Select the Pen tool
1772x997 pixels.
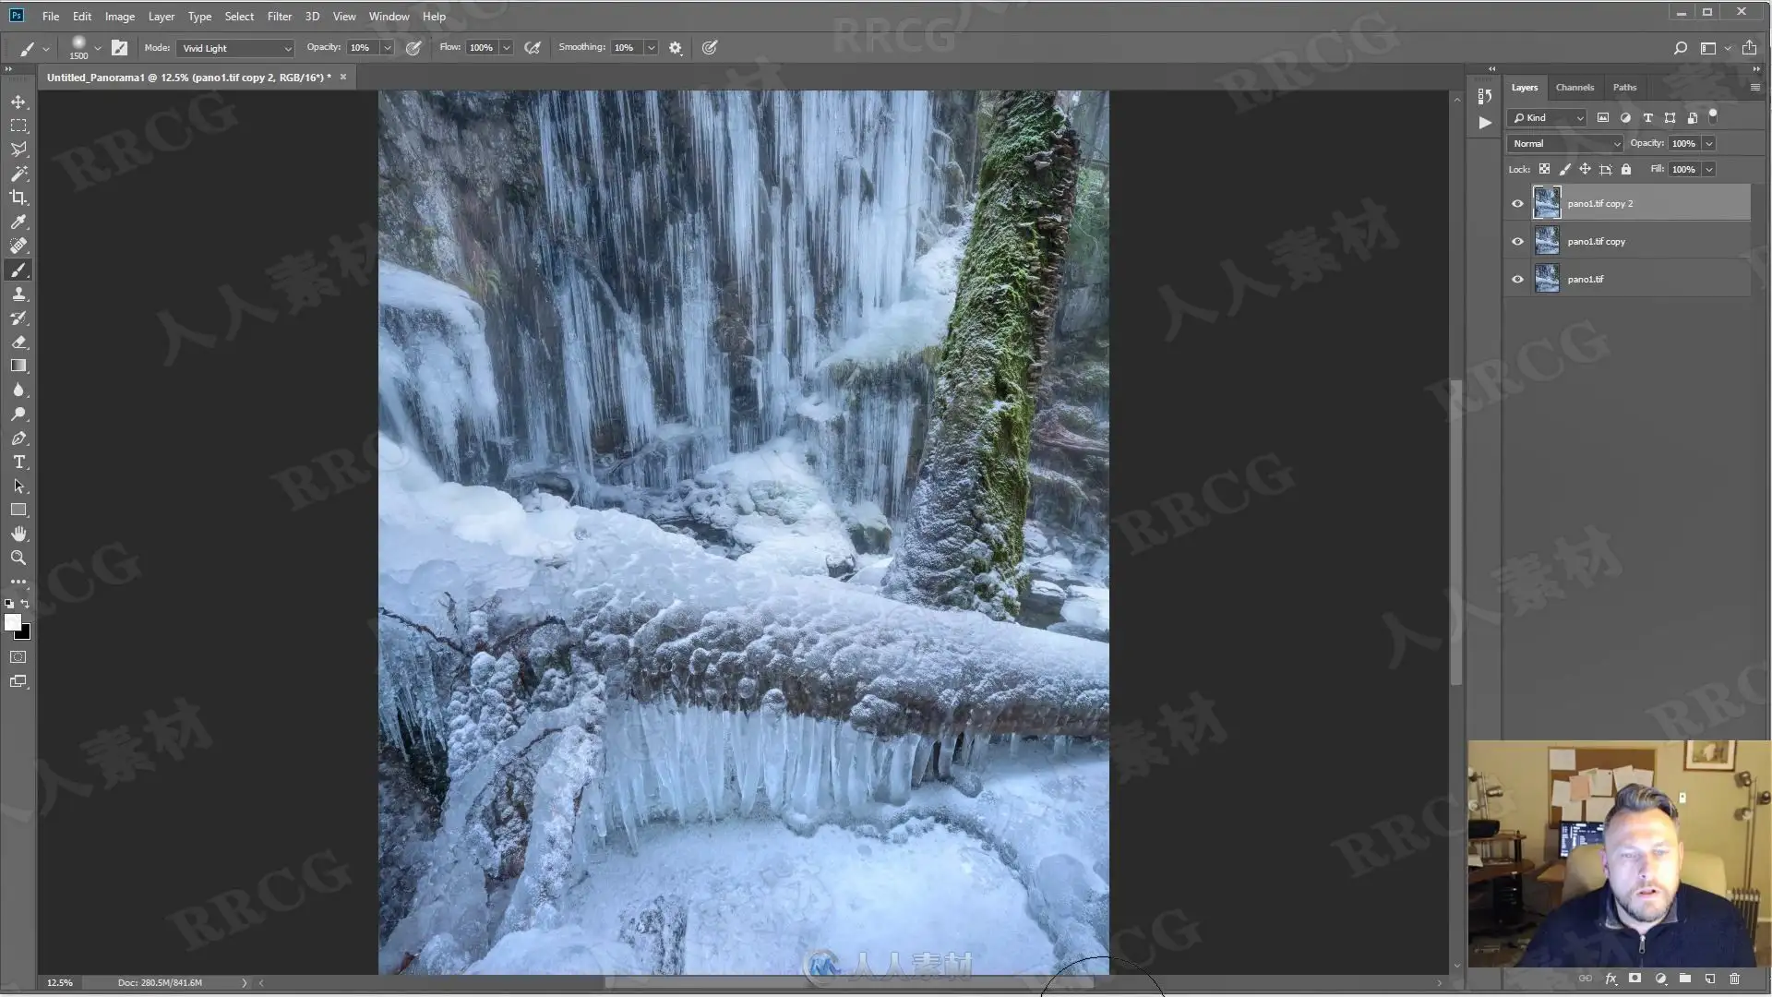click(18, 438)
